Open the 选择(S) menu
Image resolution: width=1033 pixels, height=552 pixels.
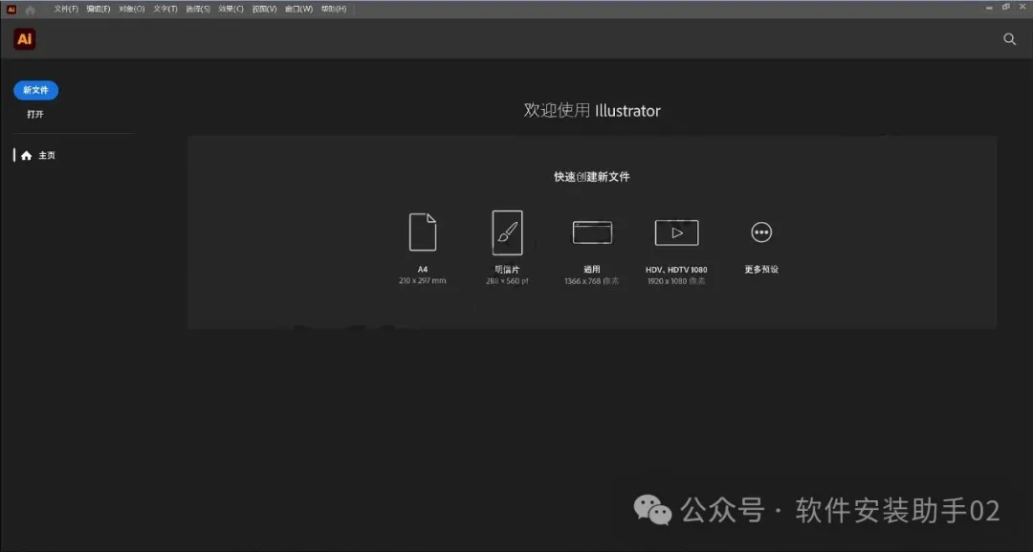198,10
